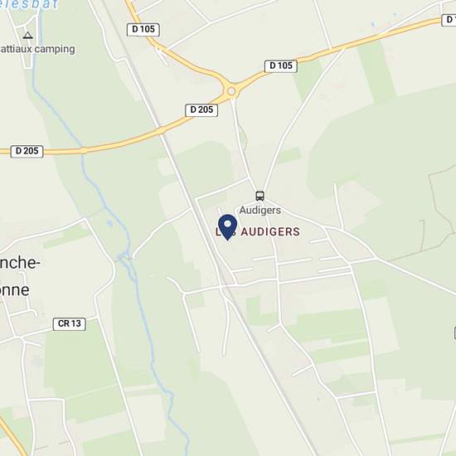Viewport: 456px width, 456px height.
Task: Click the blue water label at top-left
Action: [29, 5]
